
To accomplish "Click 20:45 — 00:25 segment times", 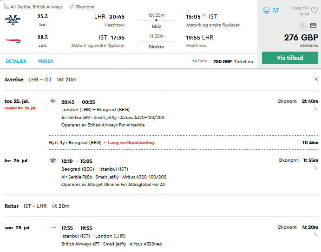I will tap(78, 102).
